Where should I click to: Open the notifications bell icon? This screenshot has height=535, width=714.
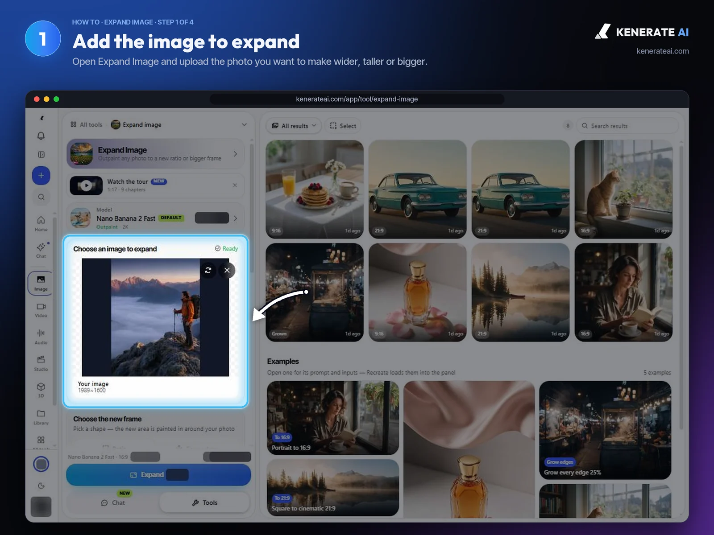click(x=41, y=136)
